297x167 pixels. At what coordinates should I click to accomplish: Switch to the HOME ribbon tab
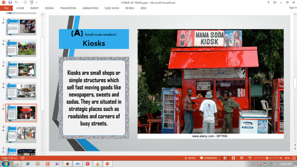pos(20,8)
